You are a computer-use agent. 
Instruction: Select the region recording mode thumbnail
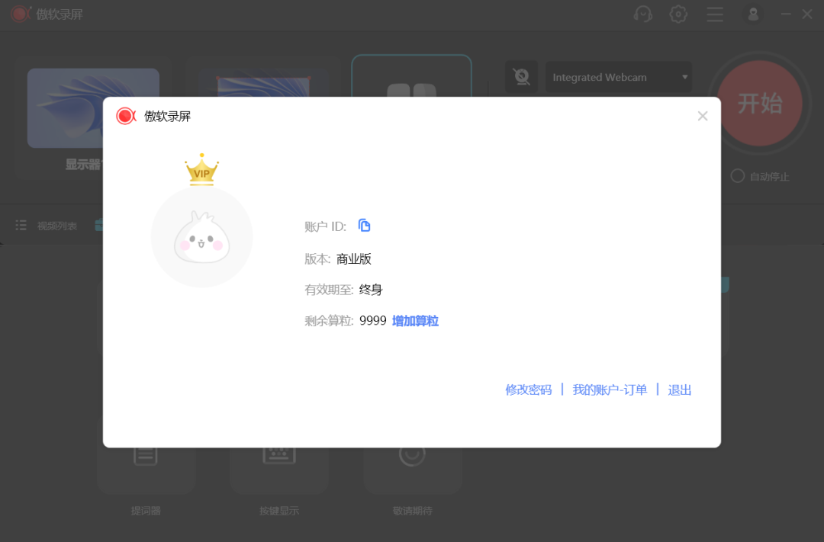click(263, 82)
